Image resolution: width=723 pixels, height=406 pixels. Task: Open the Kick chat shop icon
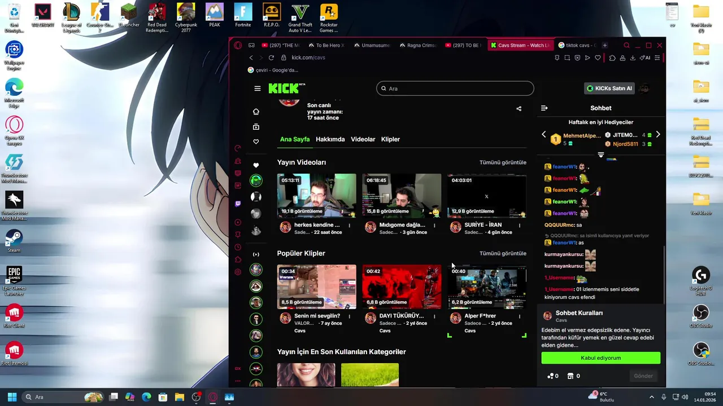pos(573,376)
